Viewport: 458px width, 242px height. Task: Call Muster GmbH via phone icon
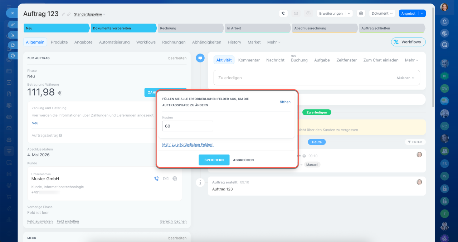[x=156, y=178]
